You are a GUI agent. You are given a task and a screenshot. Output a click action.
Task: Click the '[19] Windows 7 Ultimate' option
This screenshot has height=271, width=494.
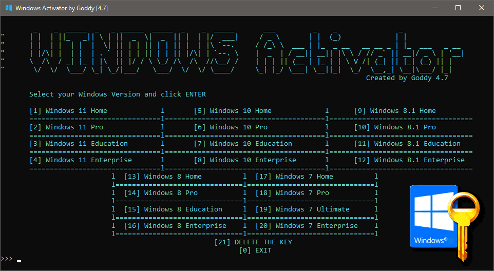coord(302,209)
